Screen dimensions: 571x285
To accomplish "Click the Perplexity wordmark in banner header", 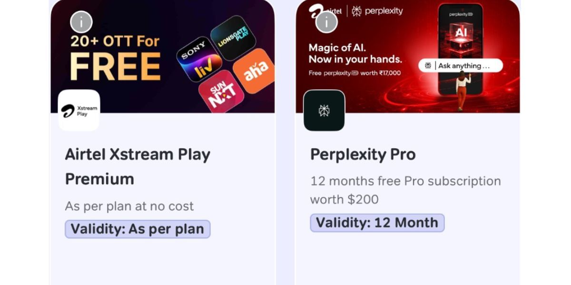I will pos(377,11).
